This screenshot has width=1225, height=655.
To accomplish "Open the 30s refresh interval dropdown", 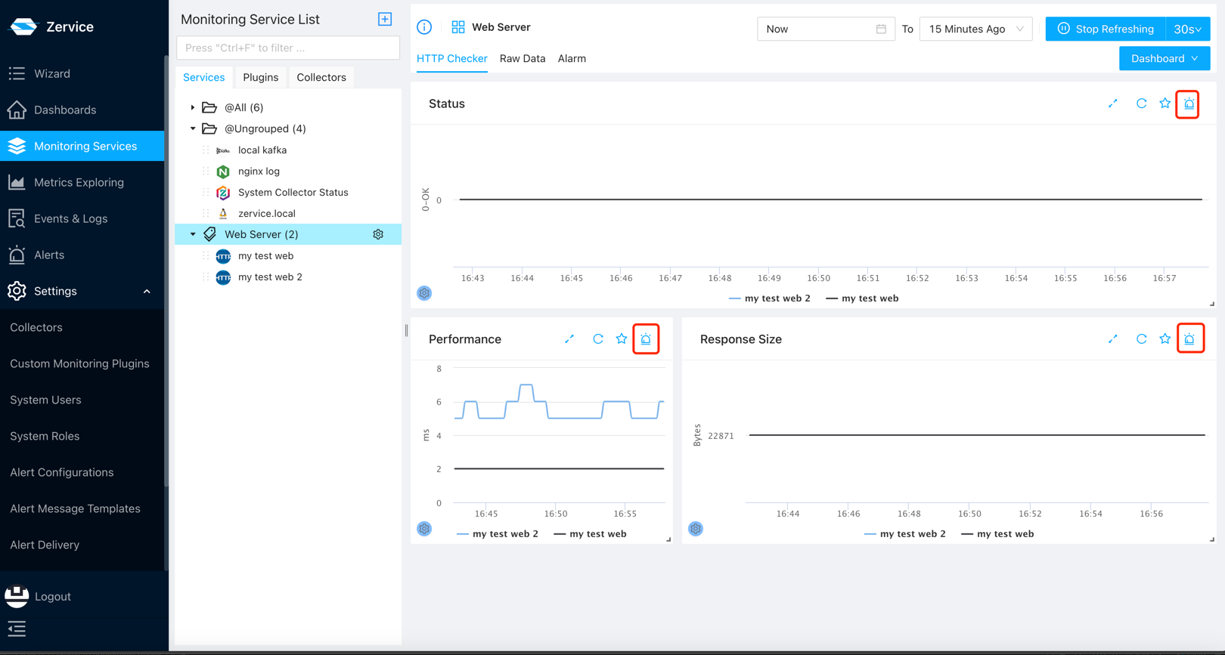I will point(1187,29).
